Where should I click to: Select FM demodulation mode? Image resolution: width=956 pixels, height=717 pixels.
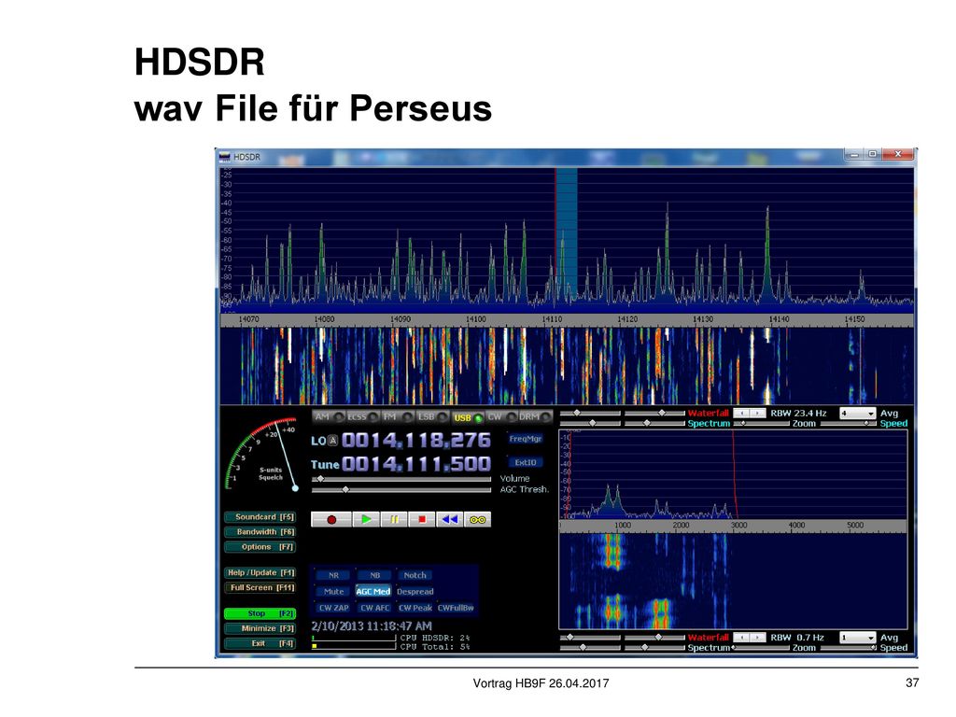pos(398,417)
